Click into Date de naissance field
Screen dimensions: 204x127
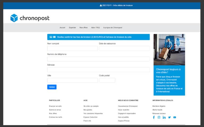[124, 48]
